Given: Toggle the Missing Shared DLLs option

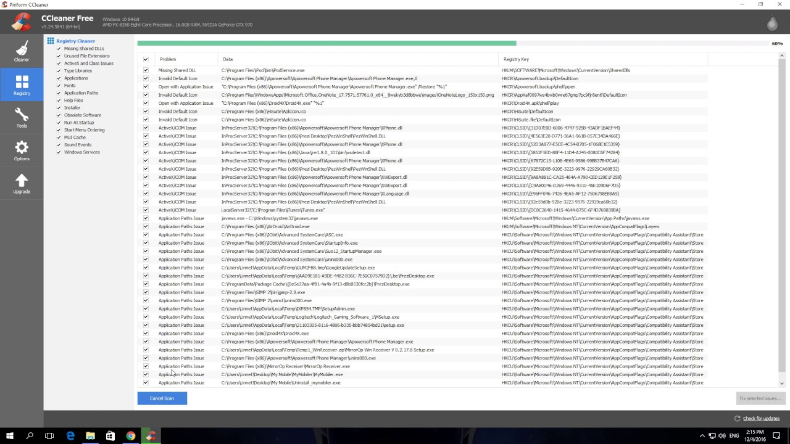Looking at the screenshot, I should 59,49.
